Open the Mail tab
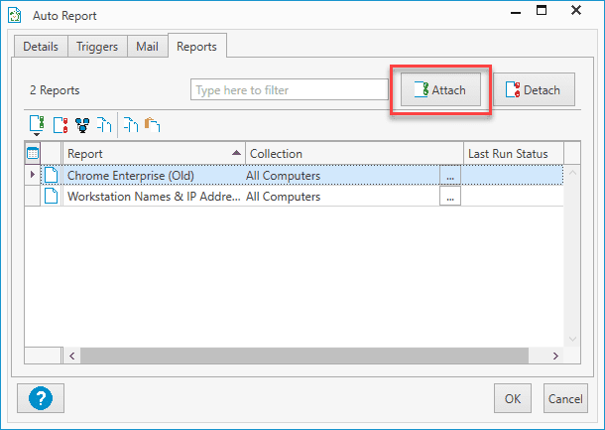This screenshot has width=605, height=430. (147, 47)
